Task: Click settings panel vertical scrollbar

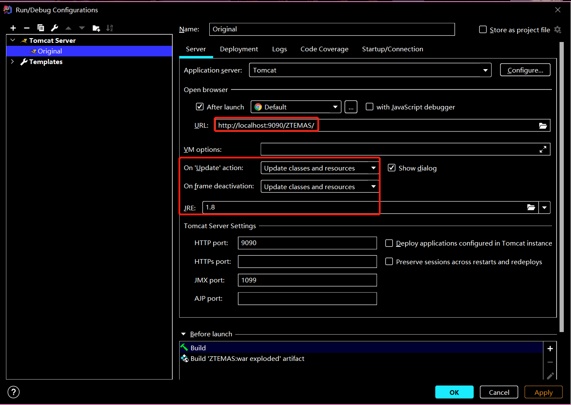Action: click(562, 187)
